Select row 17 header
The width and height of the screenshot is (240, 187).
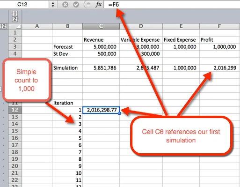pos(15,145)
